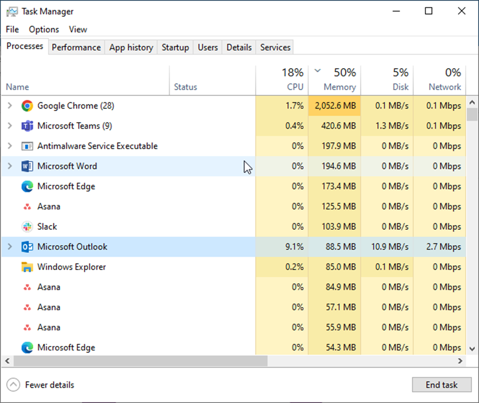This screenshot has height=403, width=479.
Task: Click the vertical scrollbar thumb
Action: point(472,115)
